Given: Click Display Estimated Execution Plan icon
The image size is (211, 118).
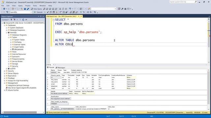Looking at the screenshot, I should coord(51,12).
